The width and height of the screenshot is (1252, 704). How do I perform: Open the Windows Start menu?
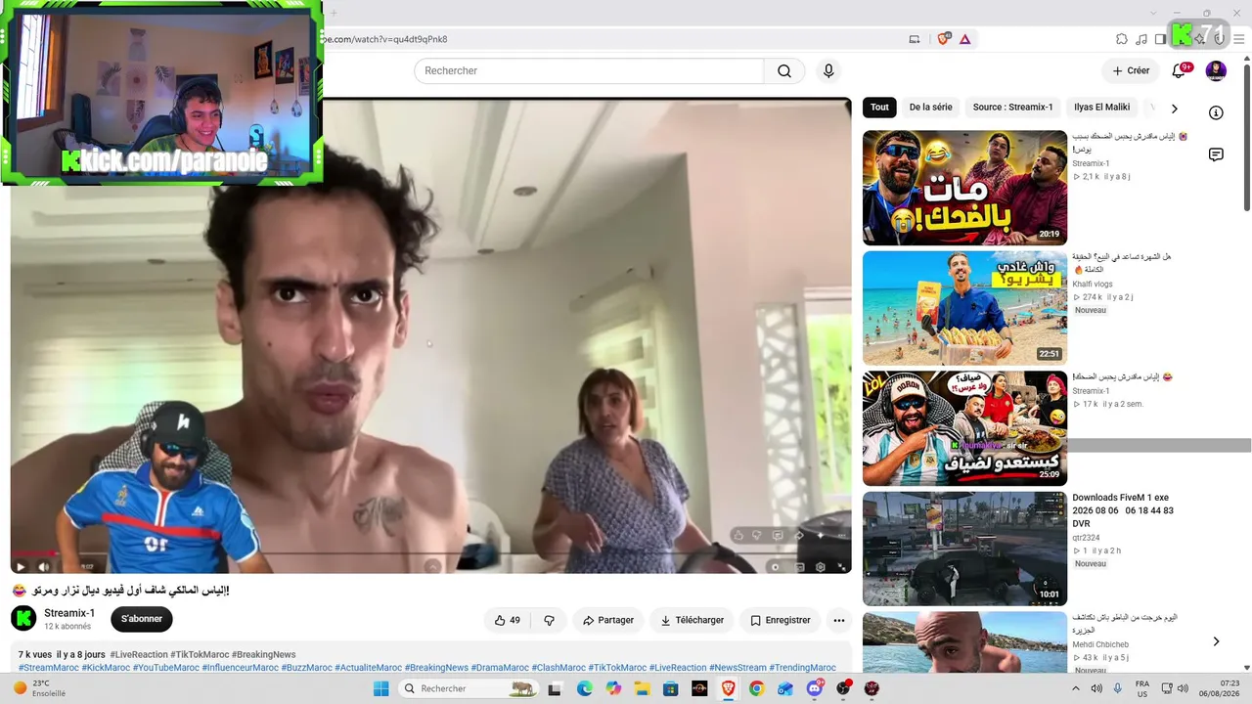[x=381, y=688]
